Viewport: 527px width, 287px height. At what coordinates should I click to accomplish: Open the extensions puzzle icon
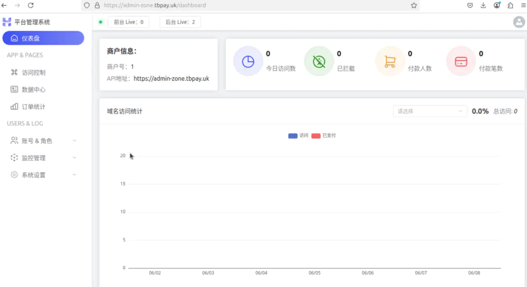pyautogui.click(x=510, y=5)
